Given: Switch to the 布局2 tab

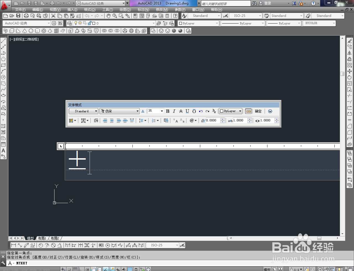Looking at the screenshot, I should (55, 238).
